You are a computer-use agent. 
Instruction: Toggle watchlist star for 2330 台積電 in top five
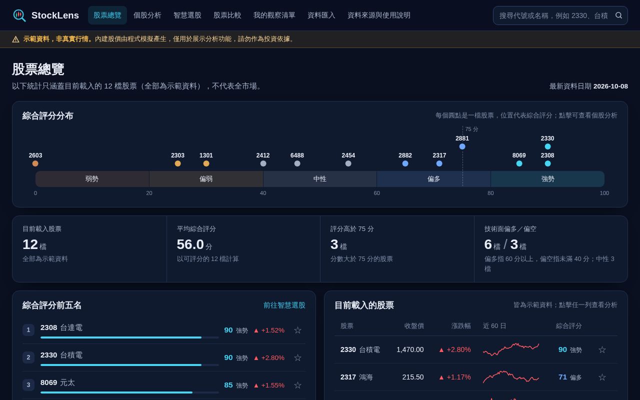point(297,357)
